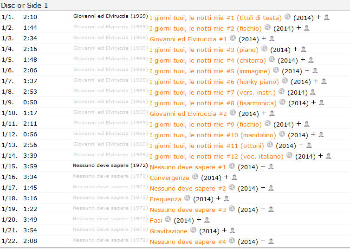Click duration 3:59 on track 1/15

(x=30, y=166)
